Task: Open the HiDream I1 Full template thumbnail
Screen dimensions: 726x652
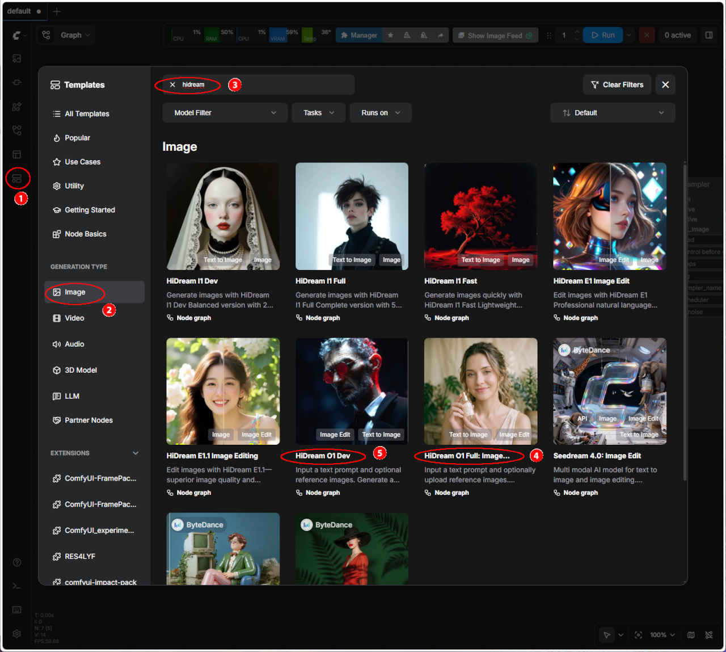Action: [x=352, y=216]
